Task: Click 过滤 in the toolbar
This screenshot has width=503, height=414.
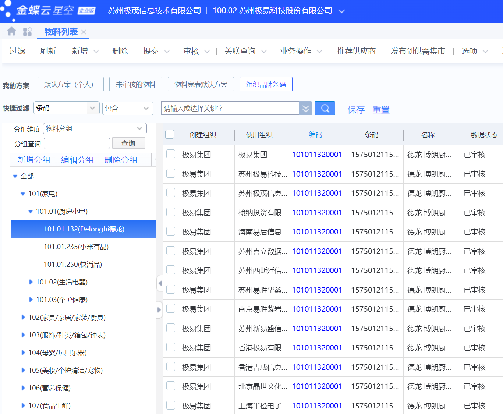Action: [17, 51]
